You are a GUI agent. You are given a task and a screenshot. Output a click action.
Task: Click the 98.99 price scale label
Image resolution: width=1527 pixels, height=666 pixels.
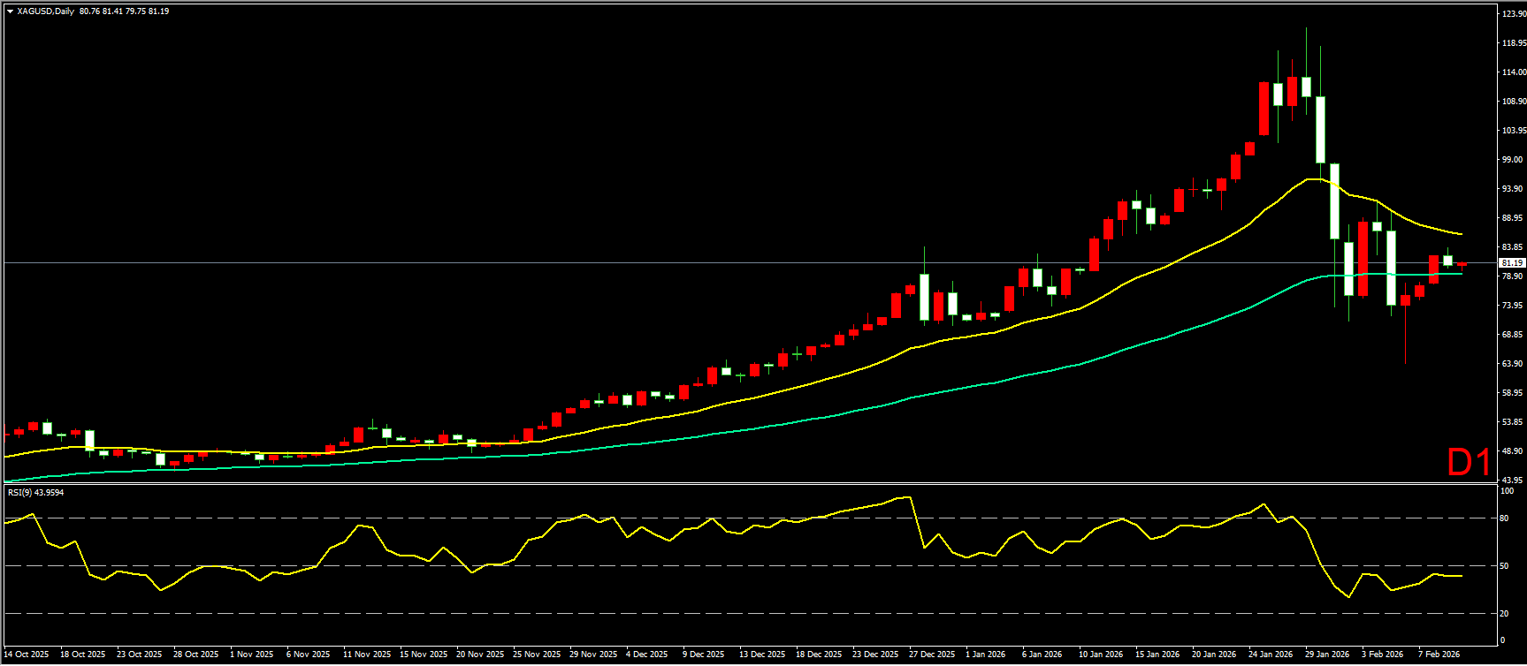(x=1513, y=160)
